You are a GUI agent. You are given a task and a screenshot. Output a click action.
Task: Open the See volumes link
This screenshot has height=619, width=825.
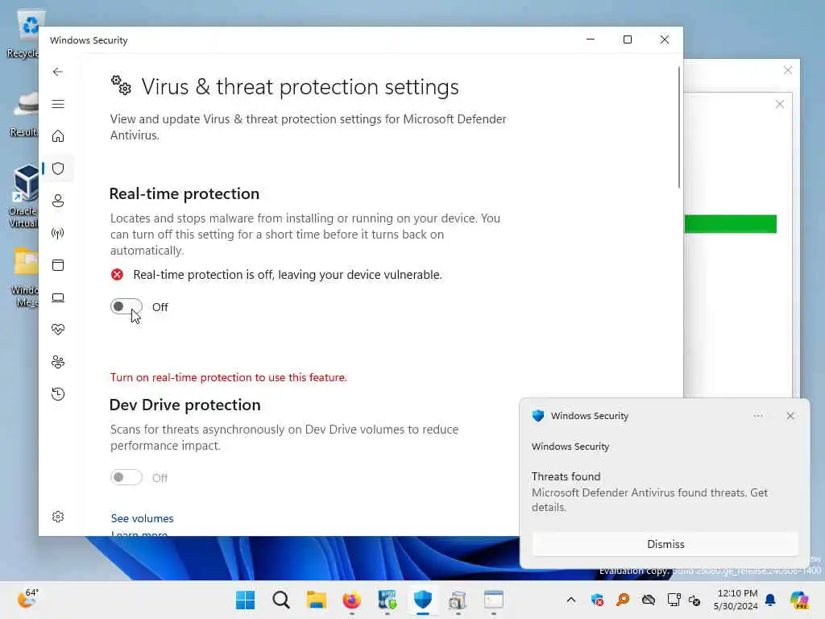click(x=142, y=518)
